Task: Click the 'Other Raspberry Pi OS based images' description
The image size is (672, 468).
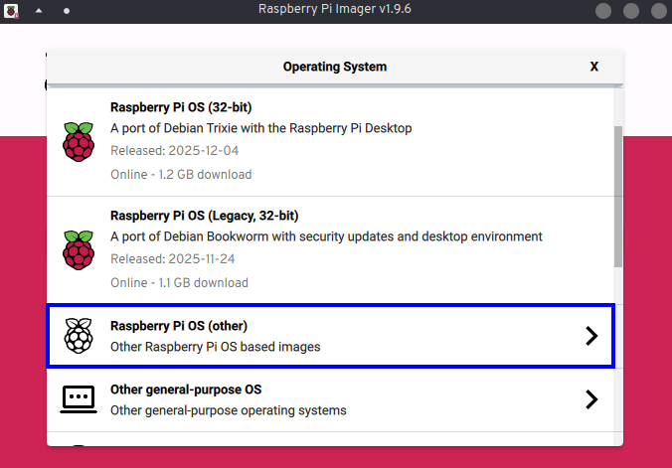Action: click(x=215, y=347)
